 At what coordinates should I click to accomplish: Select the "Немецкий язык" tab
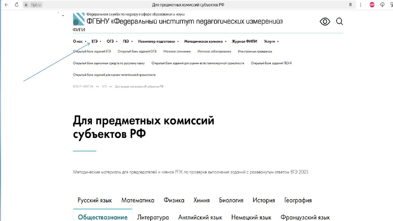[x=251, y=218]
